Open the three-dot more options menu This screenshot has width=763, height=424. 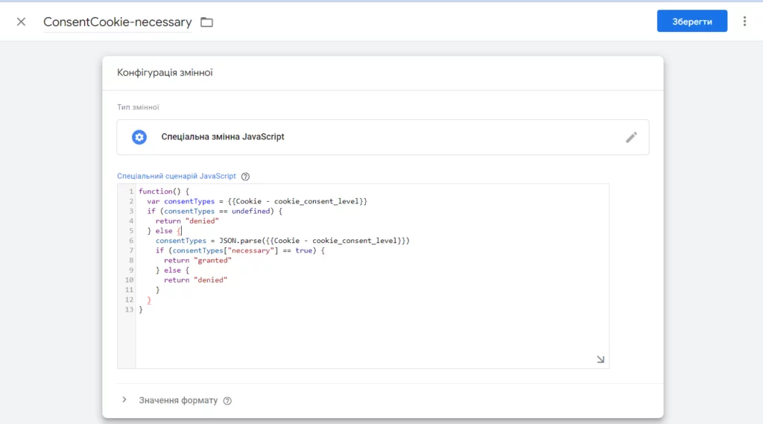pyautogui.click(x=744, y=22)
